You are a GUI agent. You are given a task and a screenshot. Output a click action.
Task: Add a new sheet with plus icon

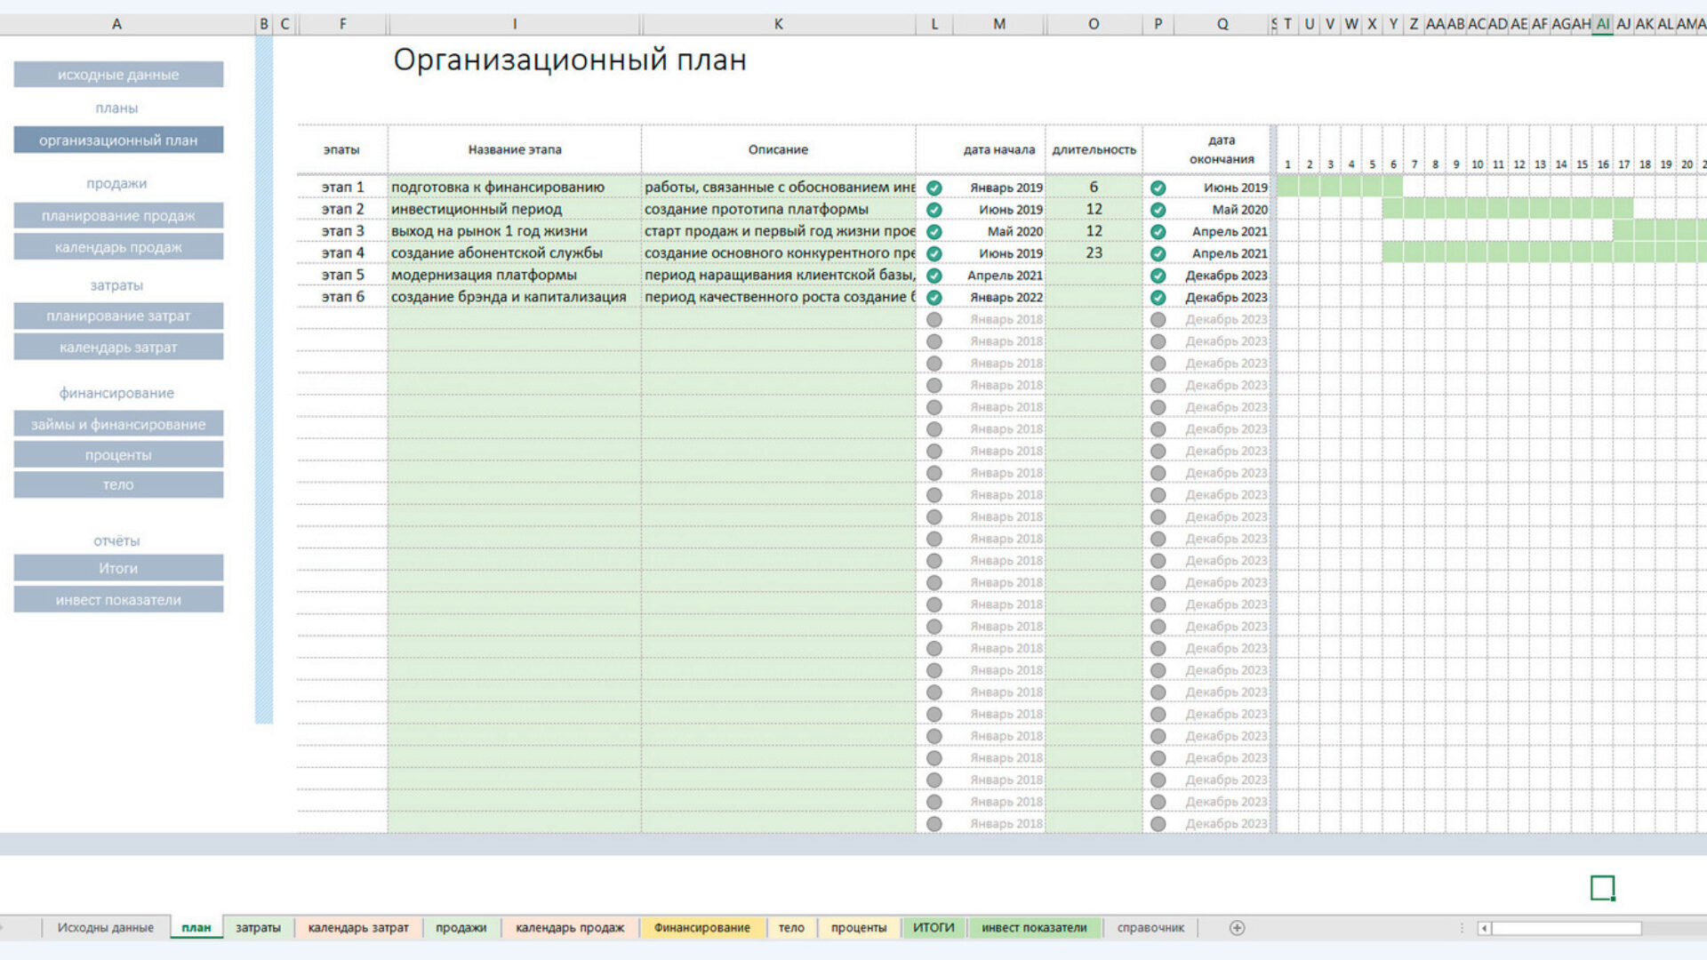(1237, 928)
